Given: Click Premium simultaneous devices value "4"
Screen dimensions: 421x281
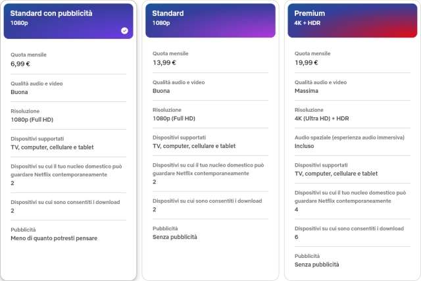Looking at the screenshot, I should click(x=297, y=209).
